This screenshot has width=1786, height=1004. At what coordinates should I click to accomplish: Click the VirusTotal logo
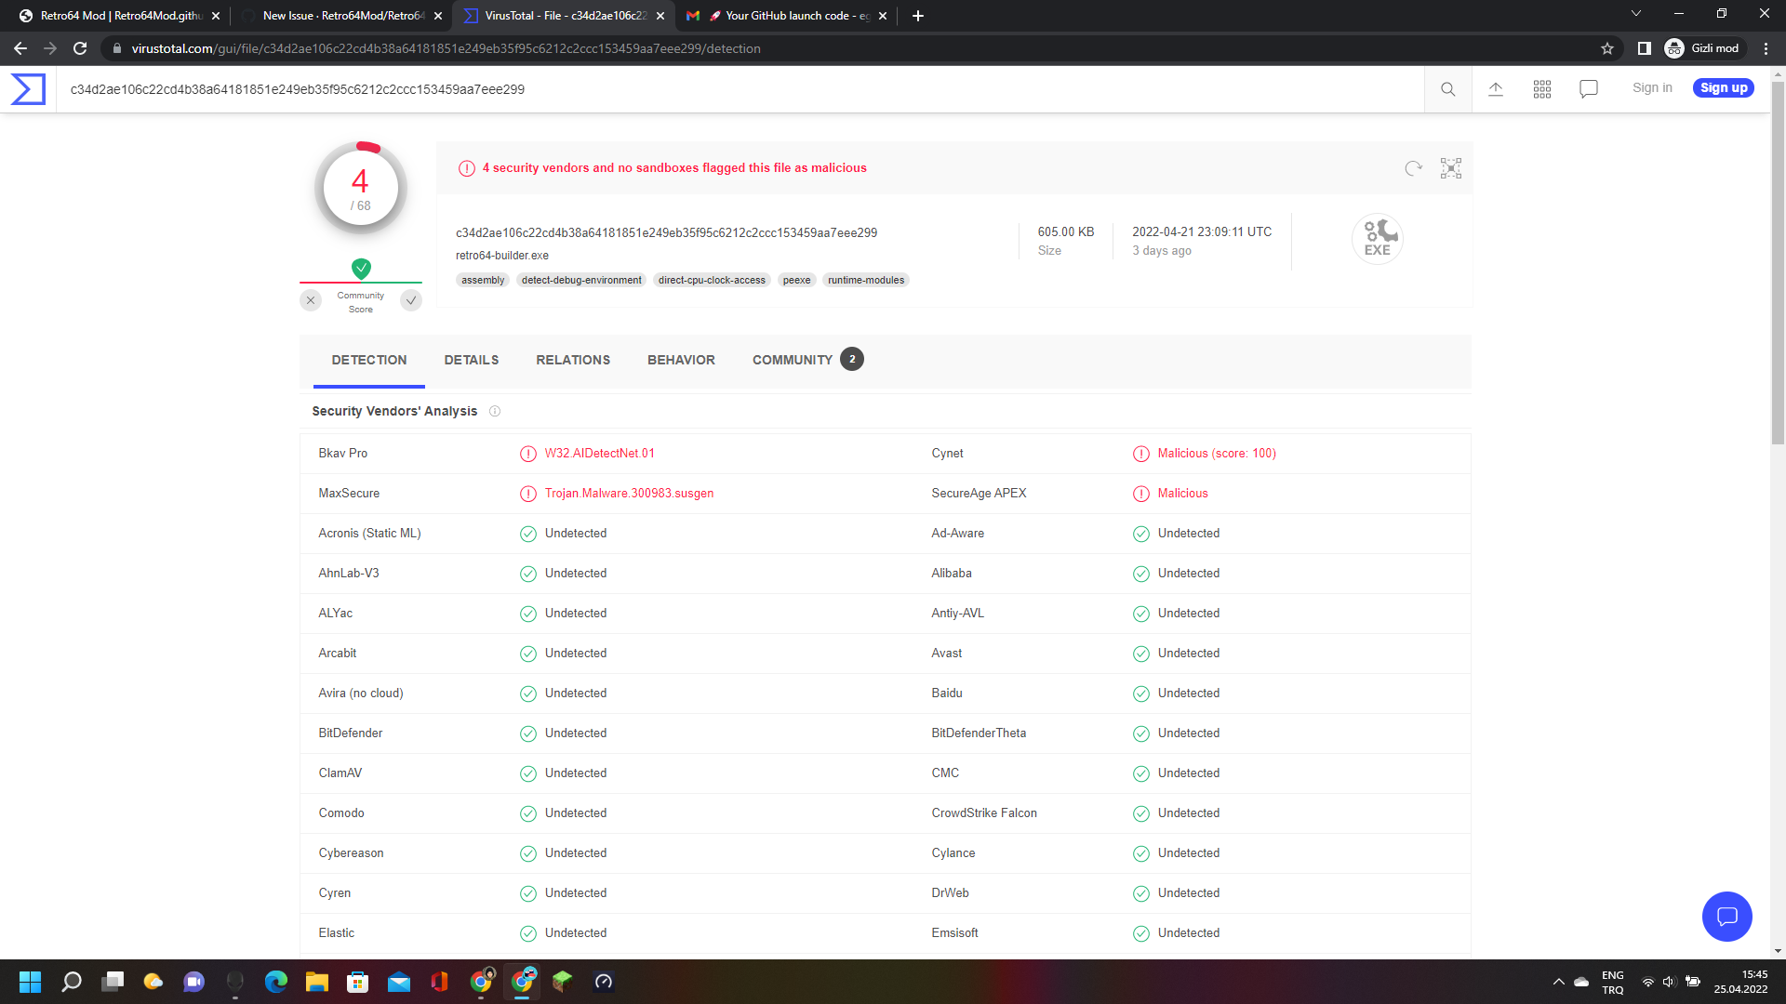[x=25, y=88]
